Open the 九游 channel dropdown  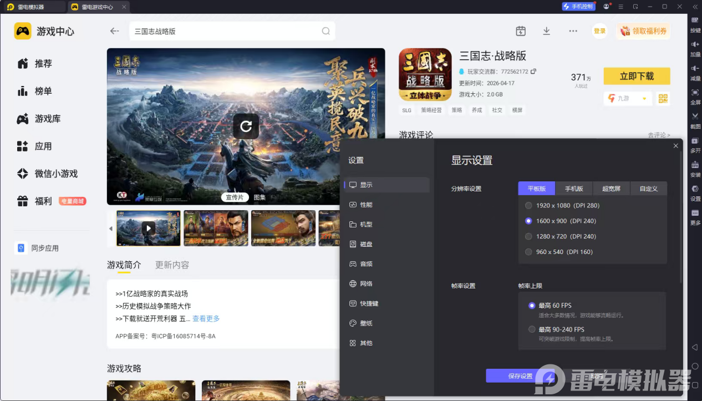[628, 98]
